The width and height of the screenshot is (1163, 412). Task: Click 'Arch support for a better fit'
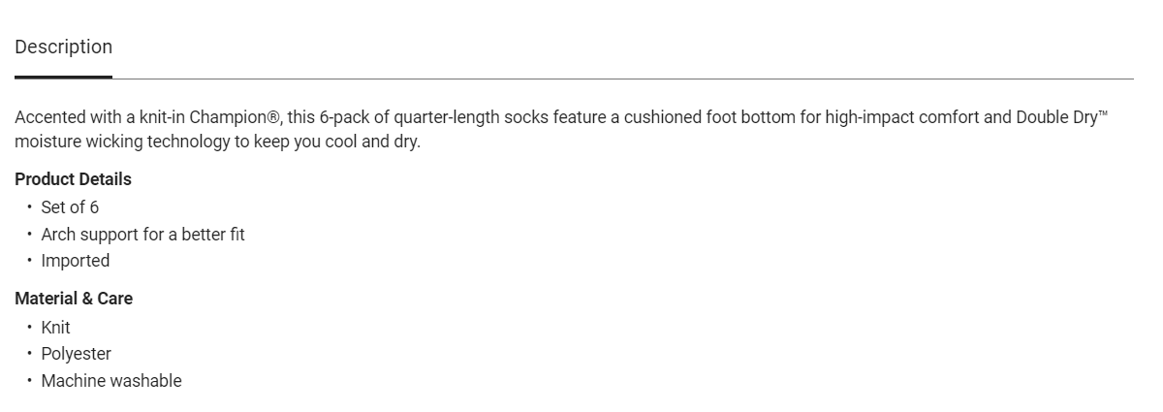[x=142, y=235]
